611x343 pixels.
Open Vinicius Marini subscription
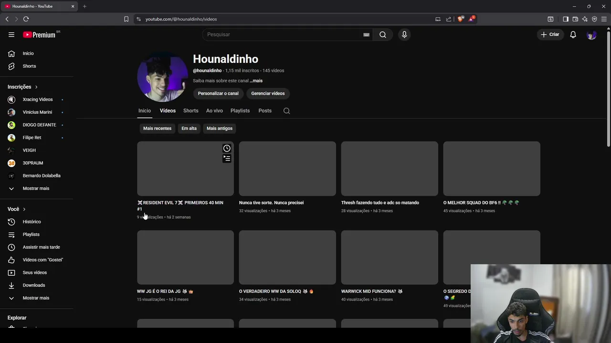tap(36, 112)
